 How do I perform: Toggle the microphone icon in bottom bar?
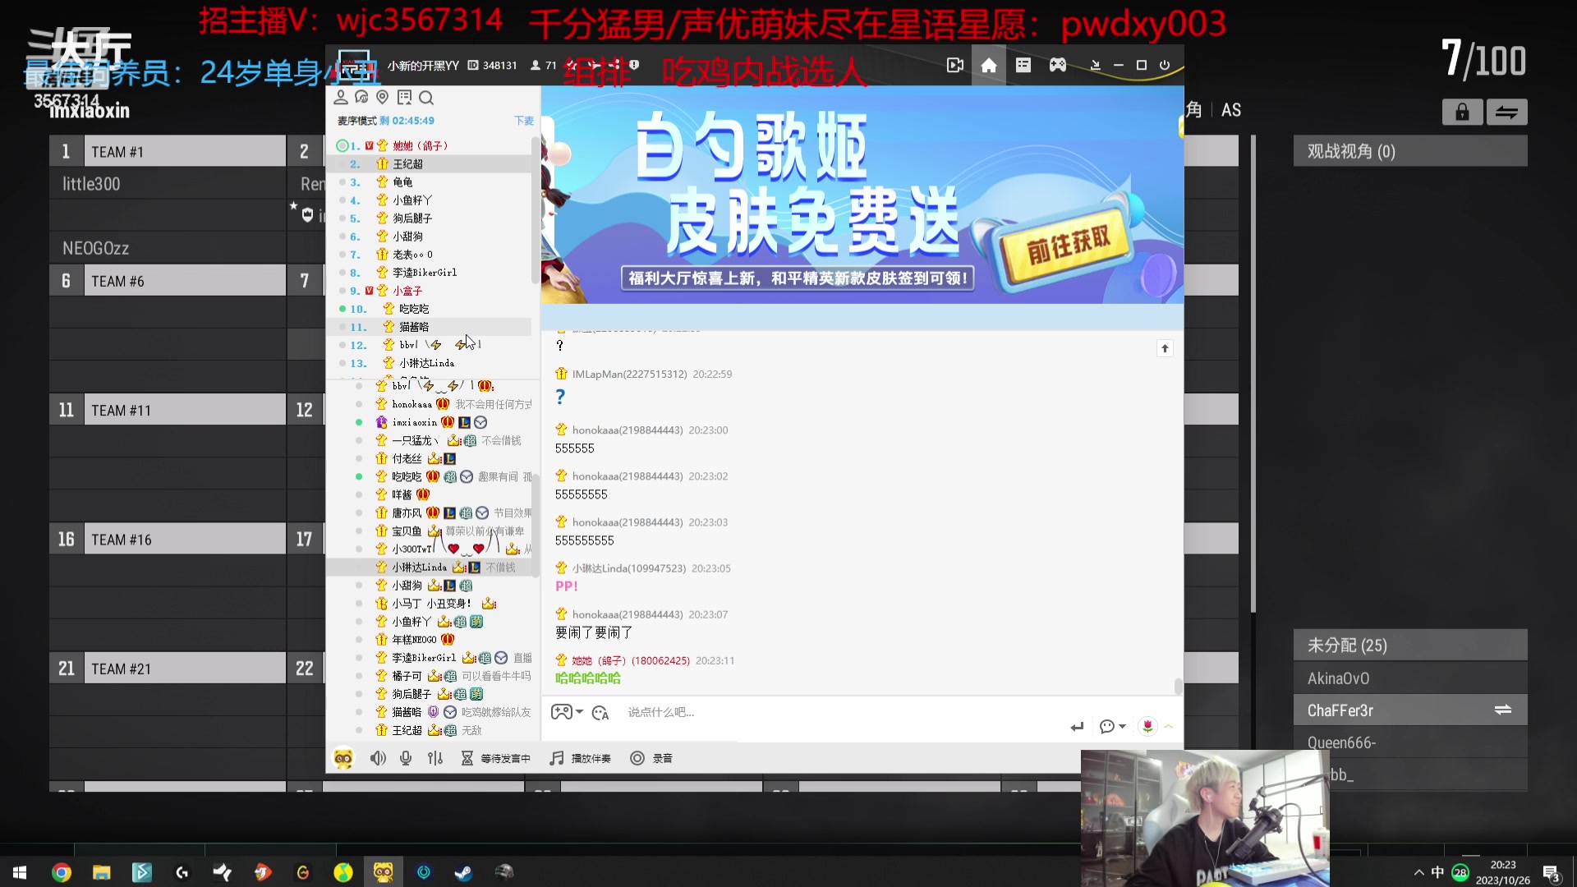coord(406,758)
